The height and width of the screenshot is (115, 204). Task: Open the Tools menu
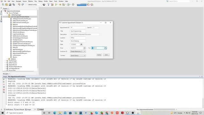[55, 1]
